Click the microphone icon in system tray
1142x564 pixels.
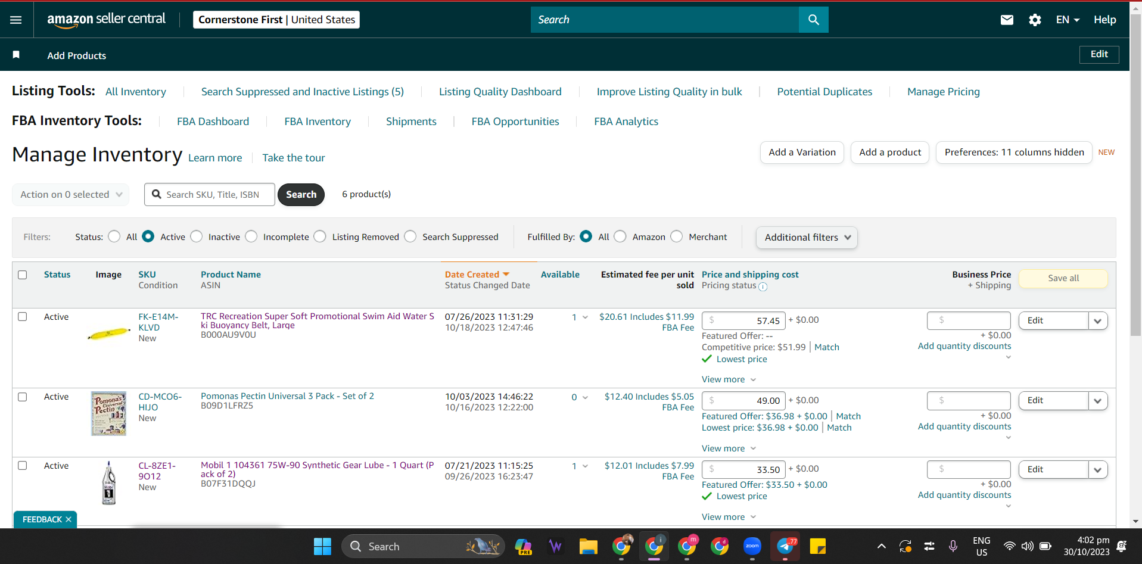(953, 546)
